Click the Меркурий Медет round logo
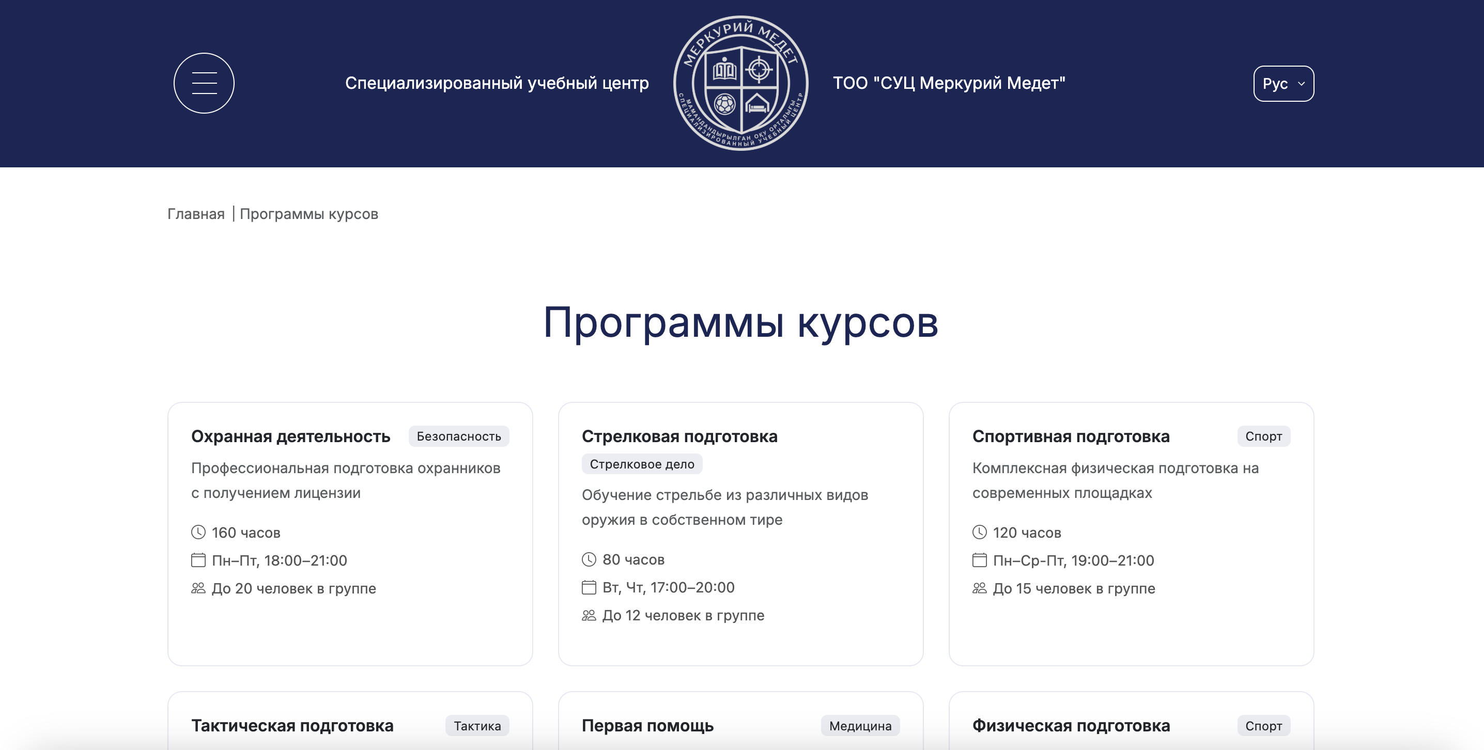Image resolution: width=1484 pixels, height=750 pixels. coord(740,84)
